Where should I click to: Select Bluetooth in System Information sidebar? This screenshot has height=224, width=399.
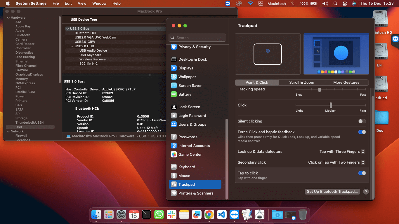pos(23,35)
